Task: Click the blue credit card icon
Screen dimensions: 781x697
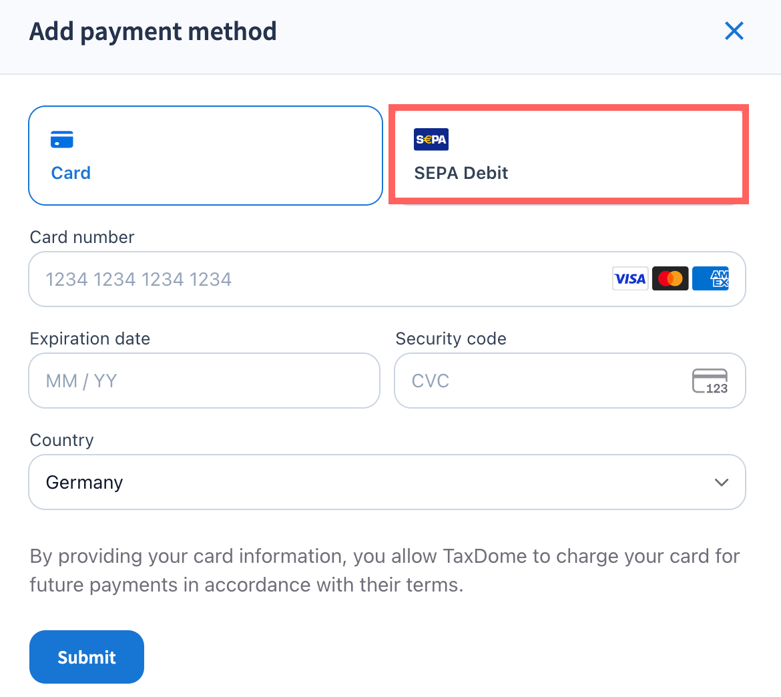Action: pos(62,140)
